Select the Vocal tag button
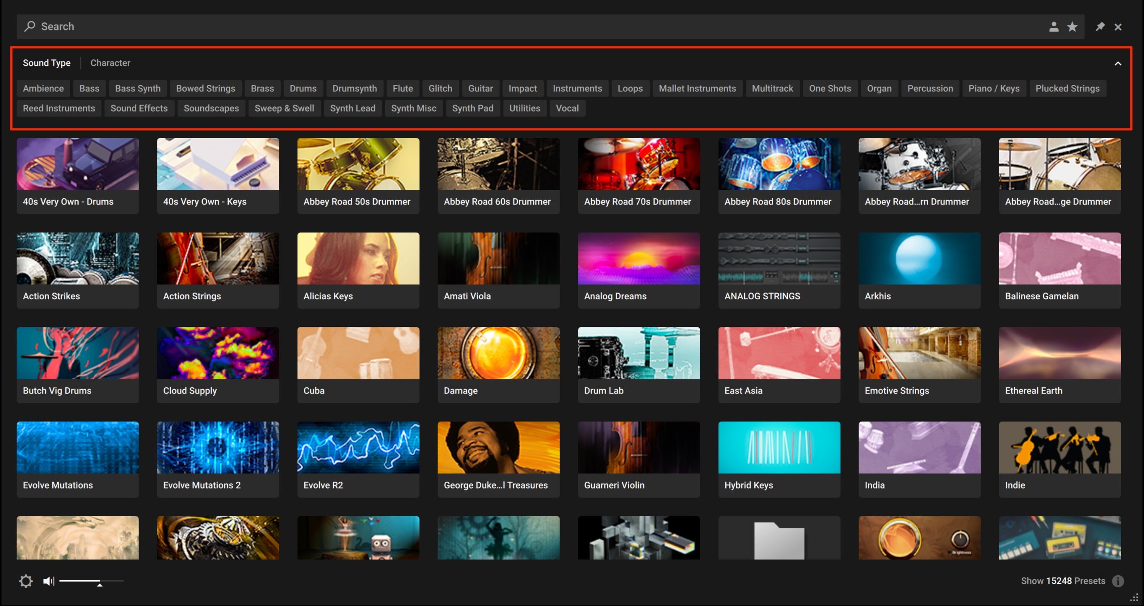 click(567, 108)
